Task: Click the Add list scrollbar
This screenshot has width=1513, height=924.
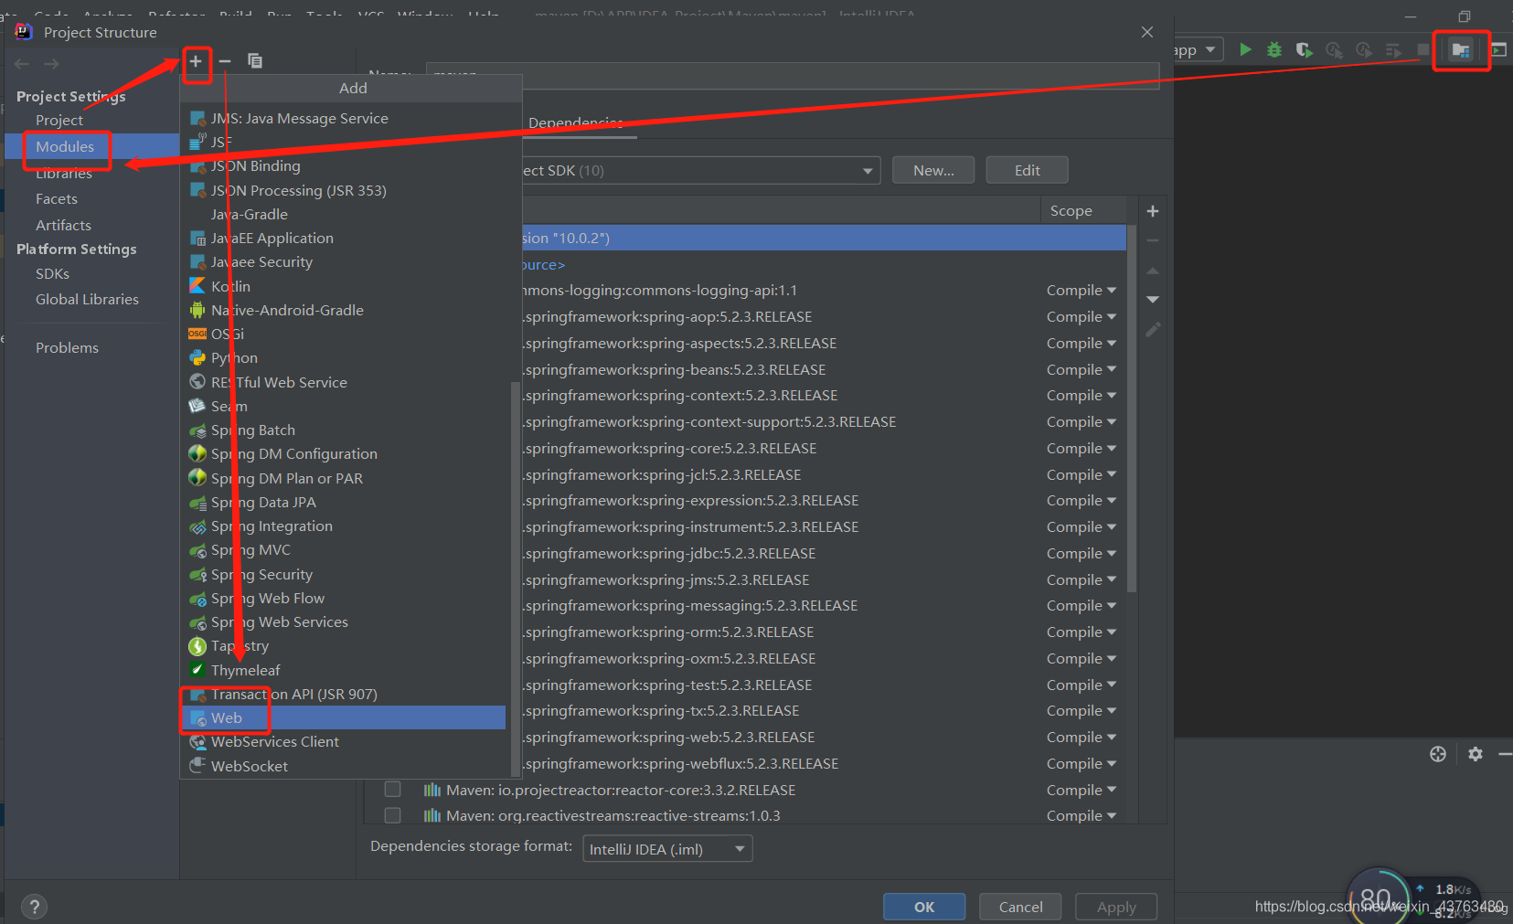Action: coord(515,578)
